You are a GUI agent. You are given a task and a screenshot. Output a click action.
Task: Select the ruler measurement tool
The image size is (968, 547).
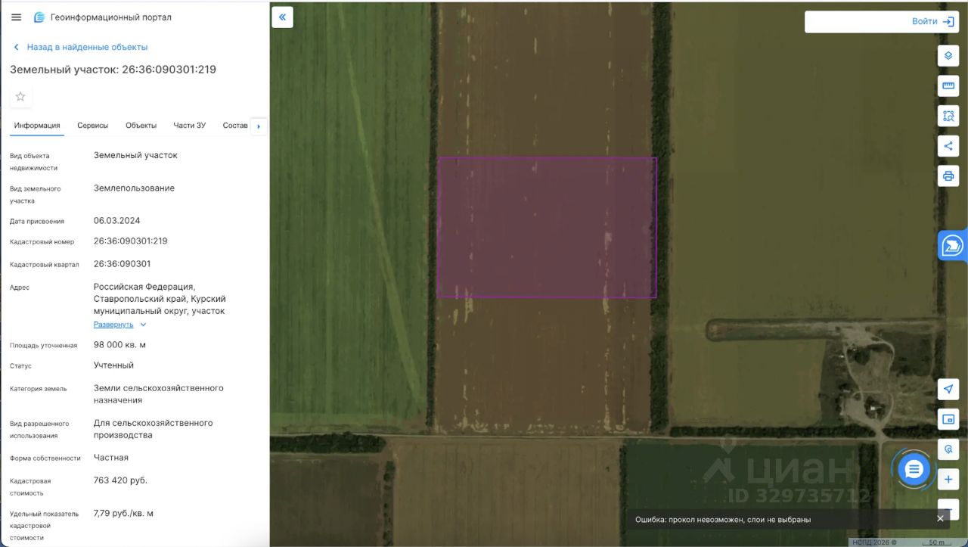[x=948, y=85]
